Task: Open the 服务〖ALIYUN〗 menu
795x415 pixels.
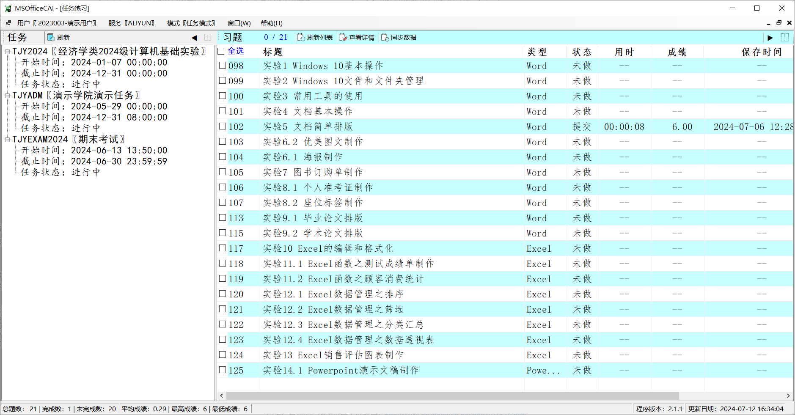Action: [x=132, y=23]
